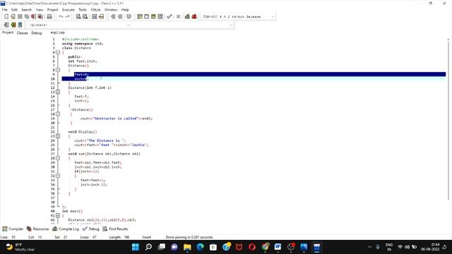
Task: Collapse the sum function fold at line 28
Action: (x=58, y=158)
